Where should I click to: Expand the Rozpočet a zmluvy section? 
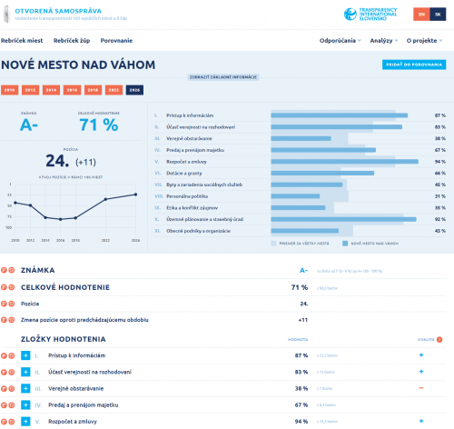[25, 422]
